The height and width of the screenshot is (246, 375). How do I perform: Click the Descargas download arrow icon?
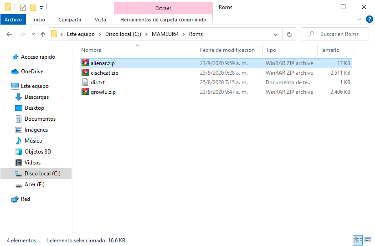coord(19,97)
